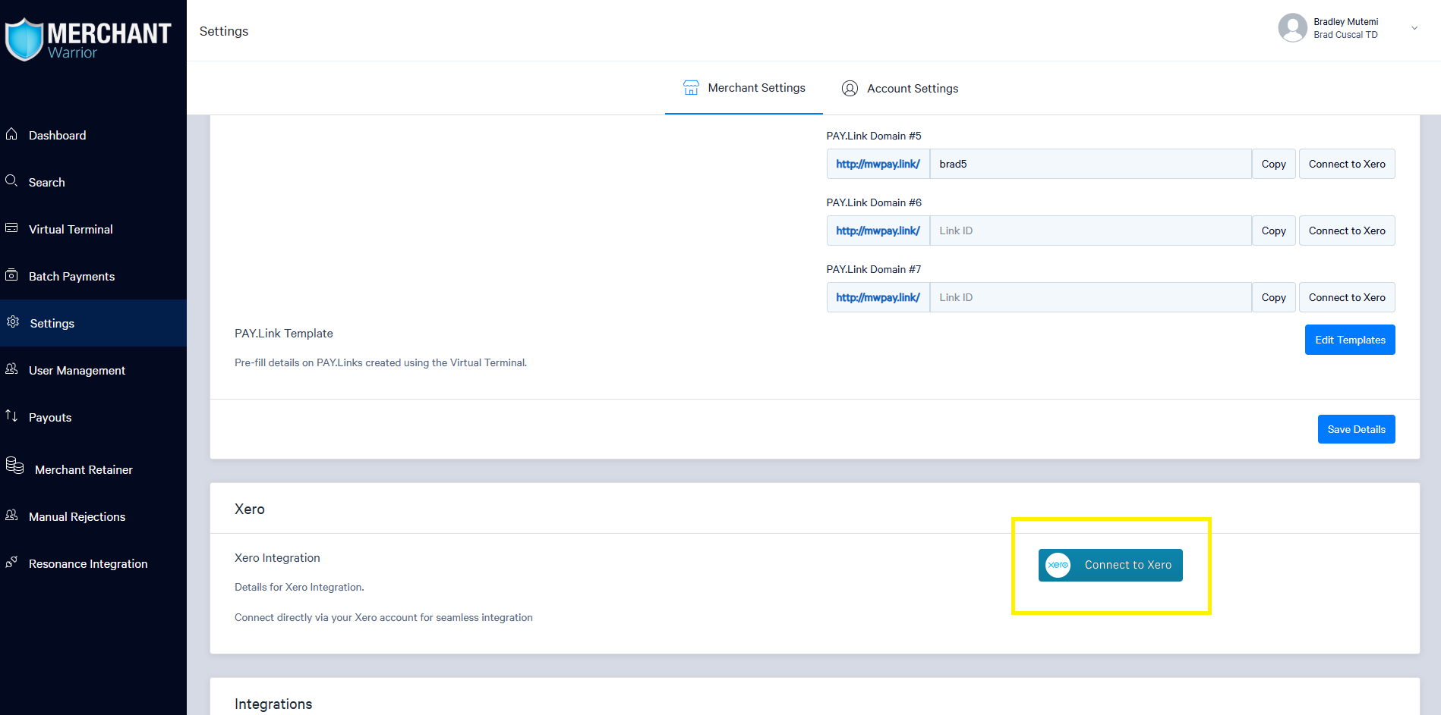Click the Link ID field for Domain #7

[x=1090, y=297]
